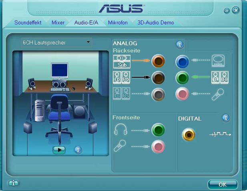This screenshot has height=191, width=247.
Task: Select the Audio-E/A tab
Action: pos(86,23)
